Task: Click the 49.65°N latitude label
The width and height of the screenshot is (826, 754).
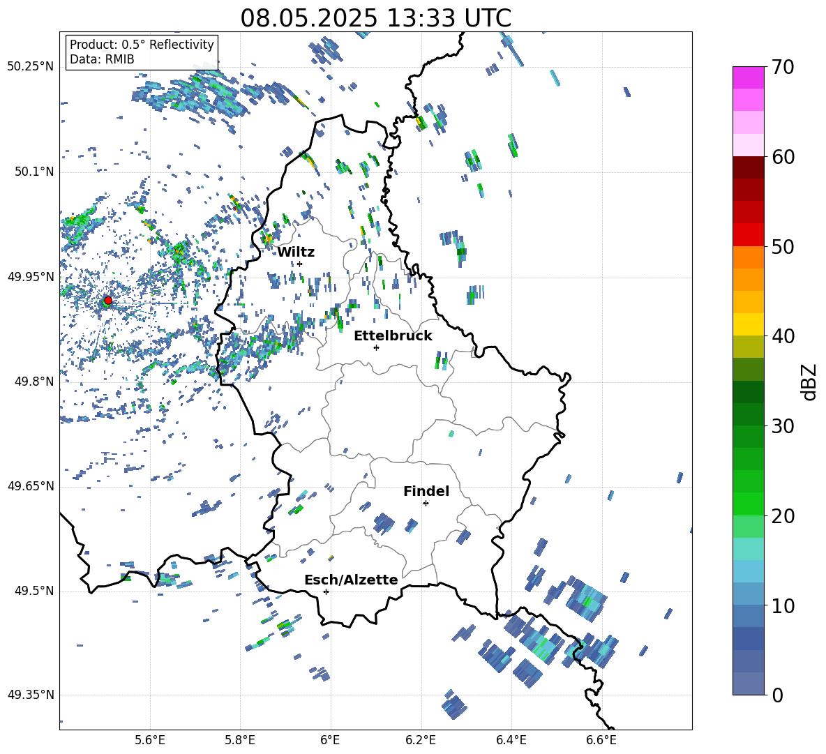Action: pyautogui.click(x=31, y=486)
